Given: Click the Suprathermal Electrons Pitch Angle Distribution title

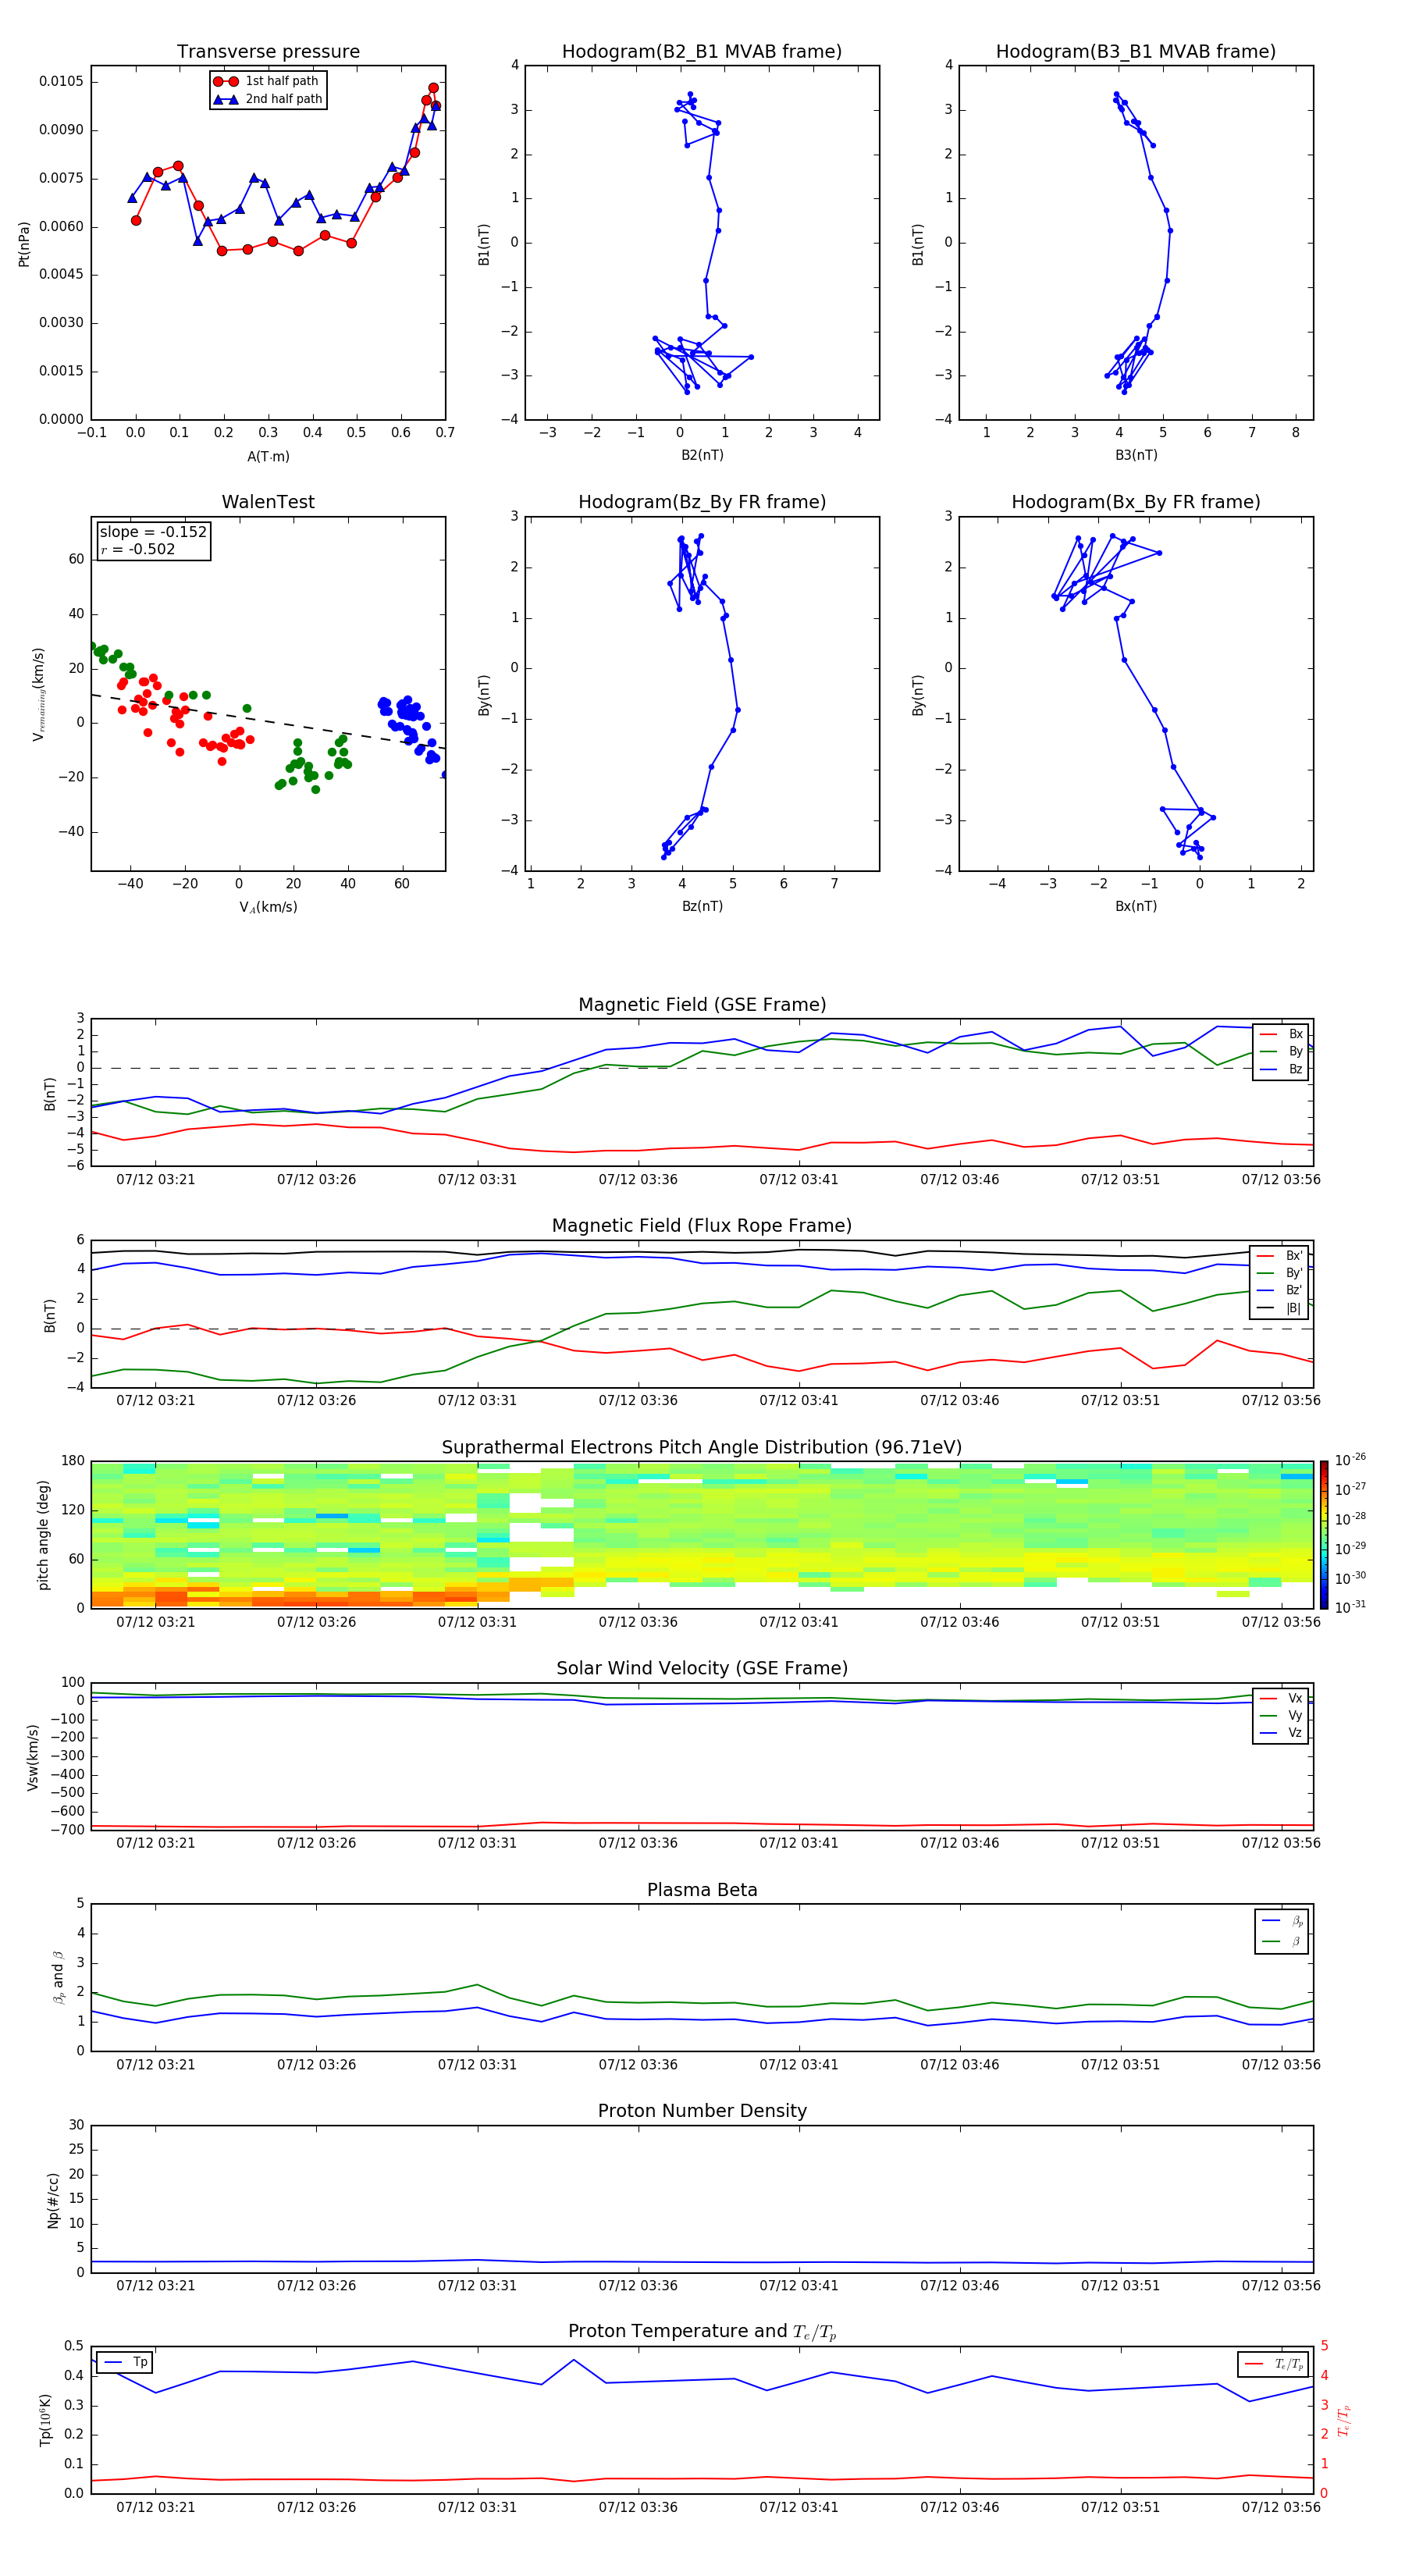Looking at the screenshot, I should [702, 1447].
